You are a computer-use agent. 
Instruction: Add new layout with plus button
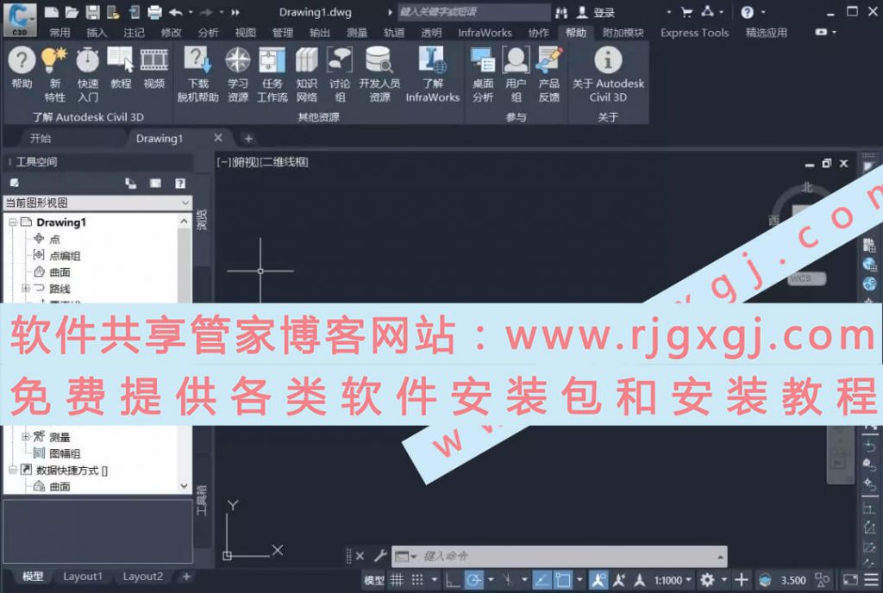pos(186,577)
